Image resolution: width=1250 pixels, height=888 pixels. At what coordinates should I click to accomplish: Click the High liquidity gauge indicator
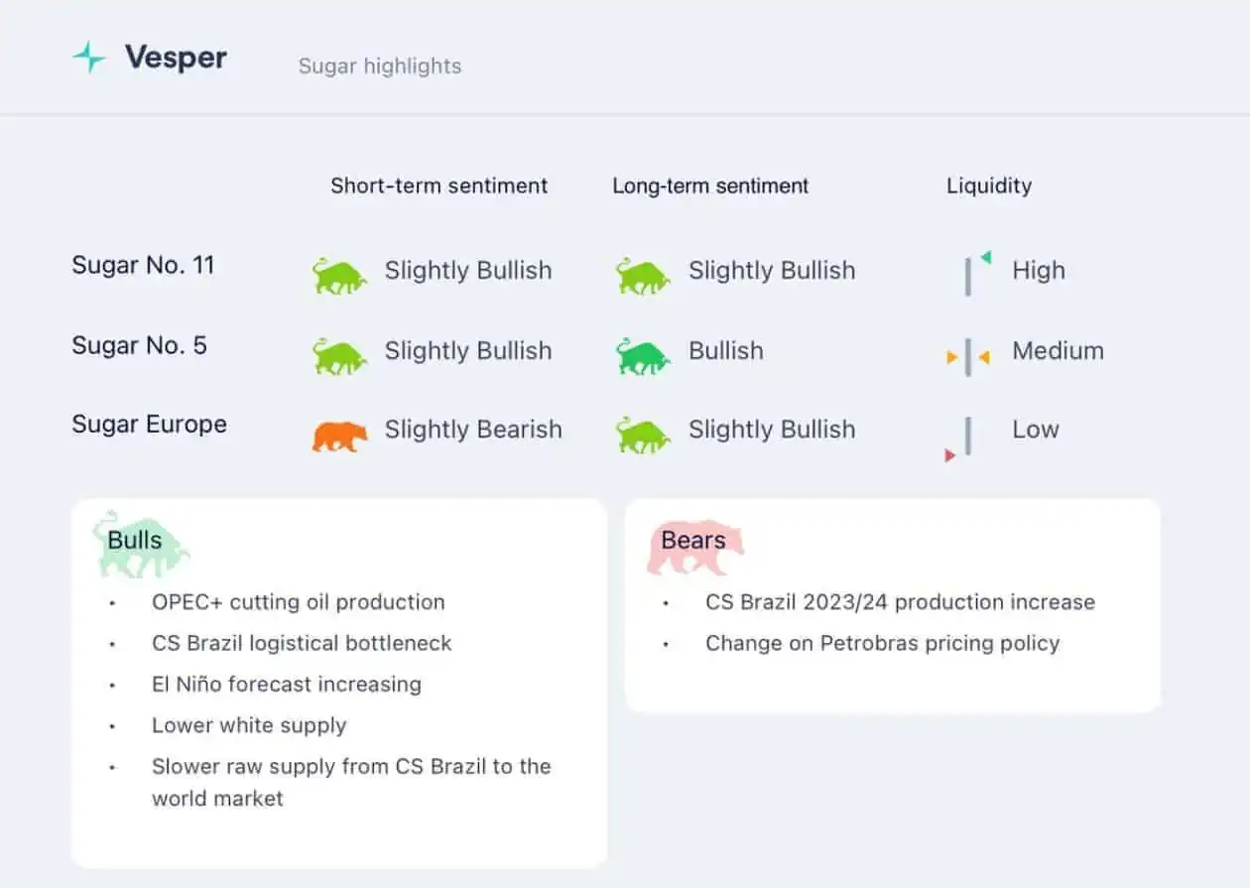coord(976,273)
